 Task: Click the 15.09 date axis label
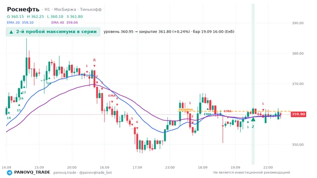pyautogui.click(x=39, y=167)
